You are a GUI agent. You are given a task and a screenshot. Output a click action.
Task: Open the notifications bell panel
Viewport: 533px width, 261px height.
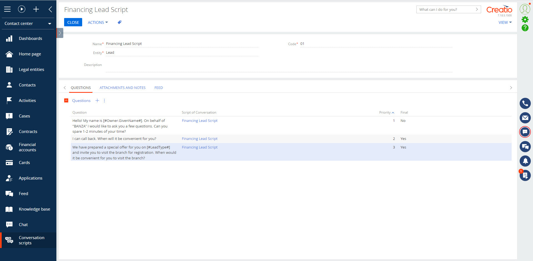click(x=525, y=161)
